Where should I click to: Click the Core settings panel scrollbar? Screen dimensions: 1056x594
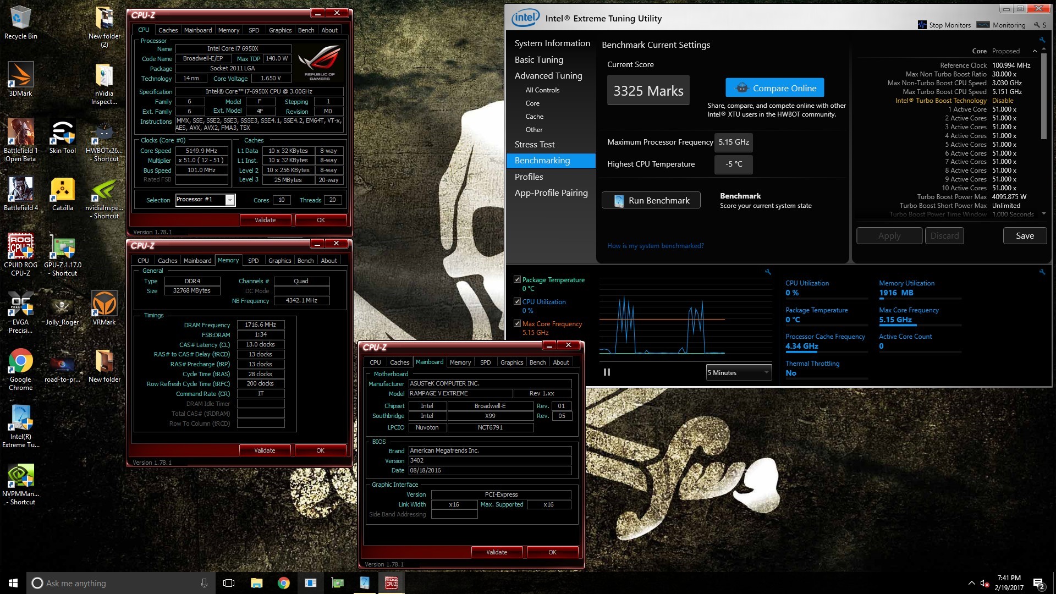pyautogui.click(x=1044, y=96)
